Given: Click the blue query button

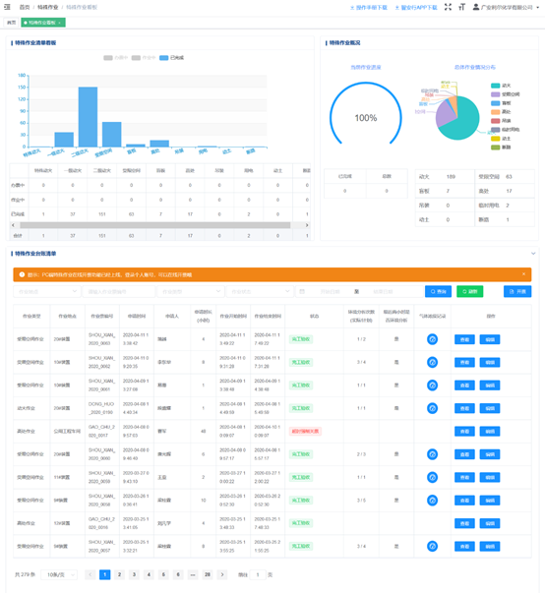Looking at the screenshot, I should point(438,292).
